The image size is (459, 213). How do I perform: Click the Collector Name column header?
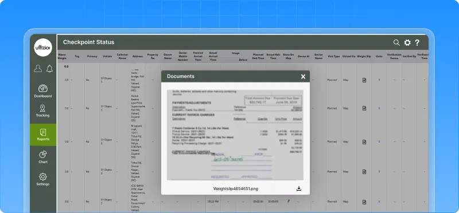coord(122,56)
